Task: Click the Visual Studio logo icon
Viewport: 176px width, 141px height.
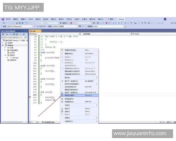Action: 3,19
